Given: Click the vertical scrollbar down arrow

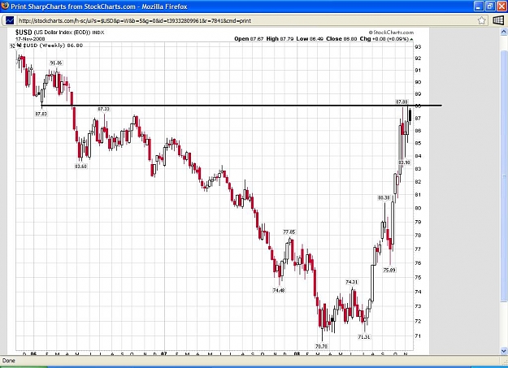Looking at the screenshot, I should pyautogui.click(x=504, y=351).
